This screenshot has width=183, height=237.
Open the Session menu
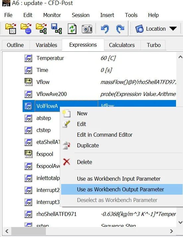click(81, 15)
